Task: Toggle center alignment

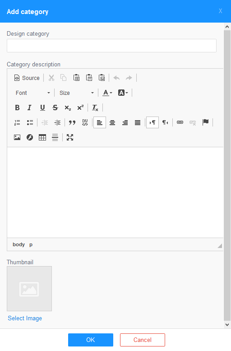Action: click(x=112, y=122)
